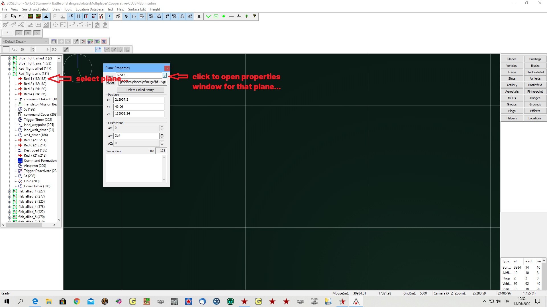Click the question mark help icon

254,16
